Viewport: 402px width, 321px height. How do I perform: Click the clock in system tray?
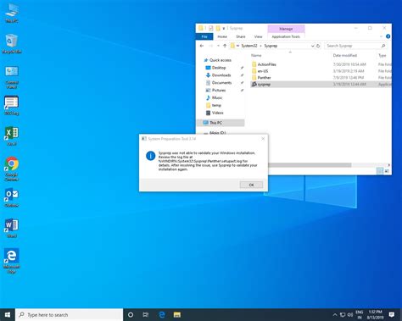(x=375, y=314)
